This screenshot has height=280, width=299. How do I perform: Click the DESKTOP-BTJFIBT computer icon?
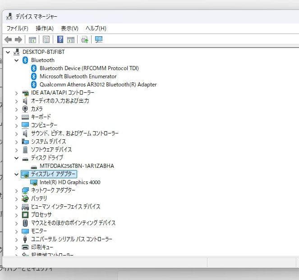(x=17, y=52)
